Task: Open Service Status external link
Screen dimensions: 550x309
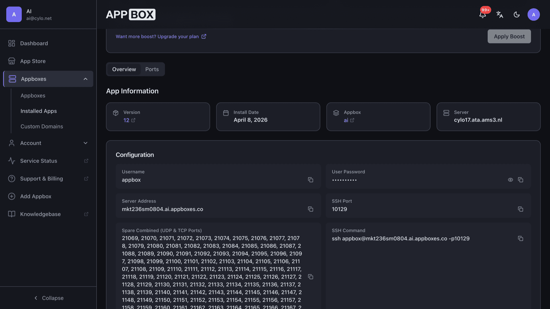Action: coord(48,161)
